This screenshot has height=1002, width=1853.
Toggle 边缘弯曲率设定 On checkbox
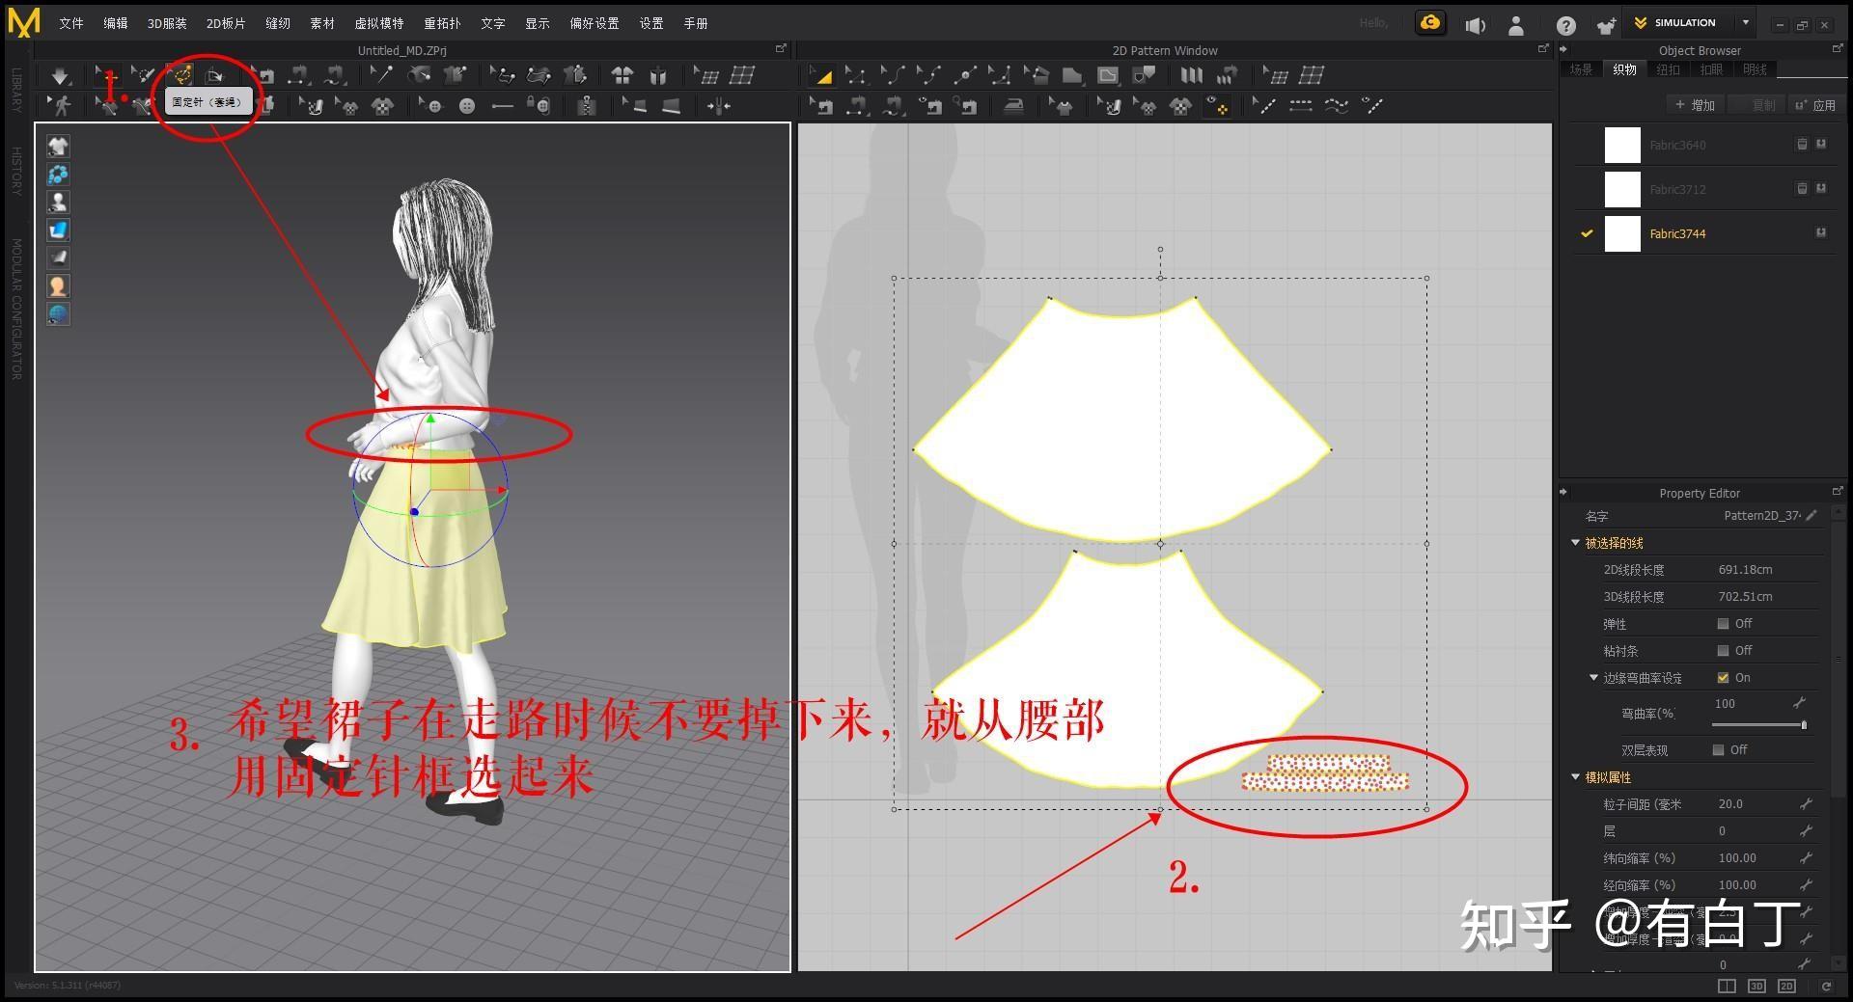[1723, 678]
